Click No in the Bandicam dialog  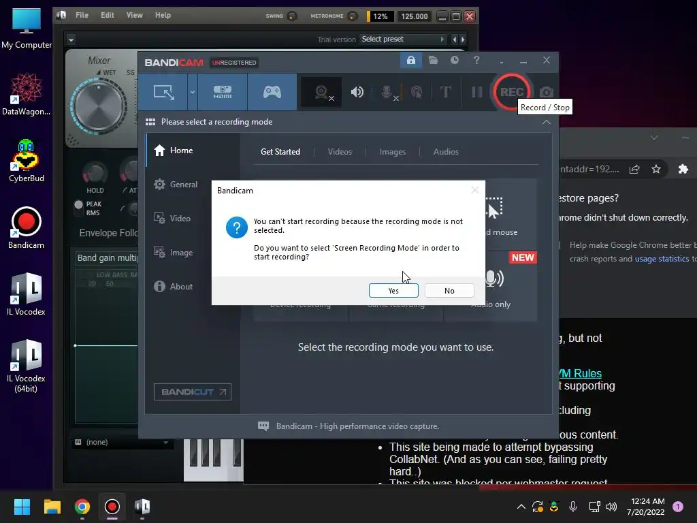pos(449,290)
